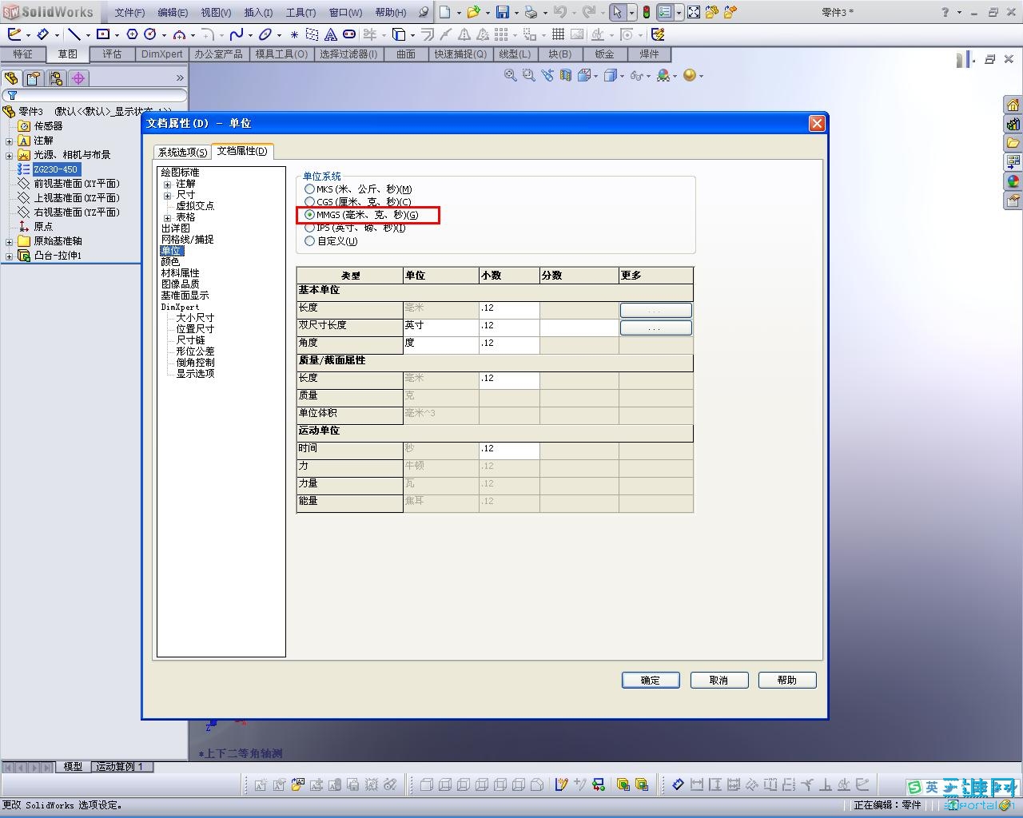Click the Sketch Text tool icon
1023x818 pixels.
(x=330, y=34)
